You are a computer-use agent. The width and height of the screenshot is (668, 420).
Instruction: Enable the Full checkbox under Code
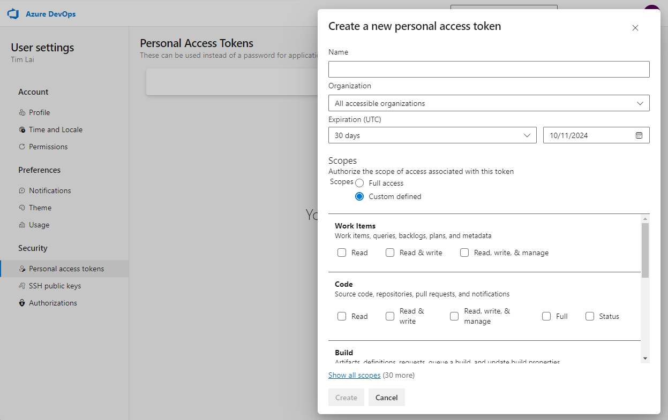tap(546, 316)
